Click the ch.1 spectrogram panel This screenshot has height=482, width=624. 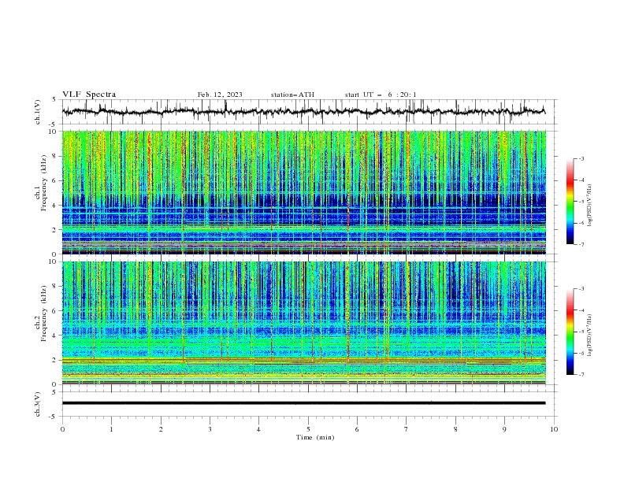(303, 192)
